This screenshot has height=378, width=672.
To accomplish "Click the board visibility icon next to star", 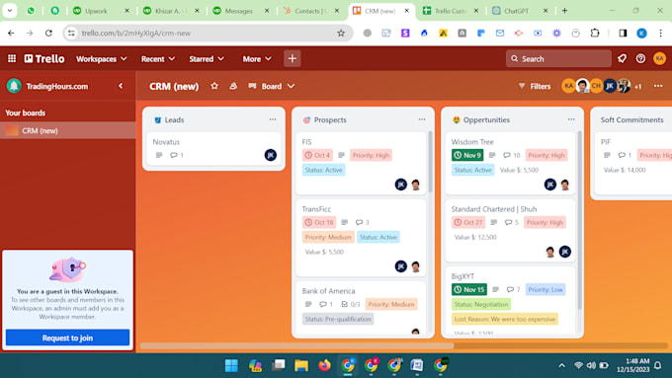I will click(x=233, y=86).
